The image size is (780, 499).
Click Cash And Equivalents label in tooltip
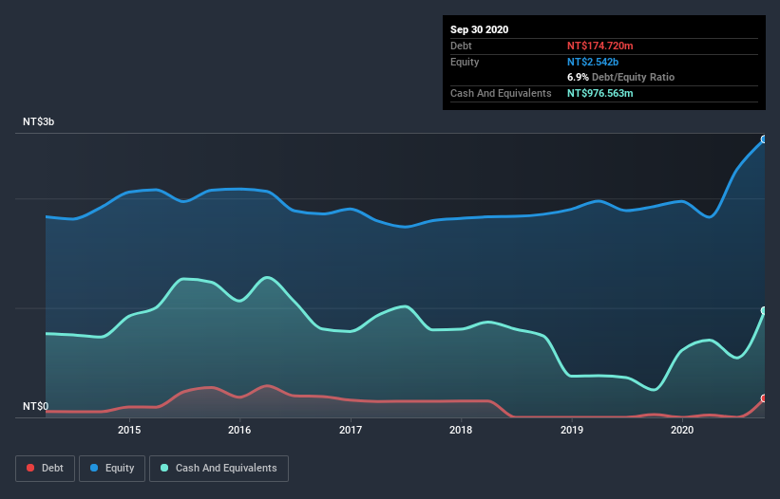[501, 93]
